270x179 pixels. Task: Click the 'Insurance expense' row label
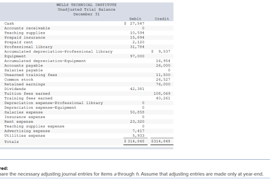[25, 117]
